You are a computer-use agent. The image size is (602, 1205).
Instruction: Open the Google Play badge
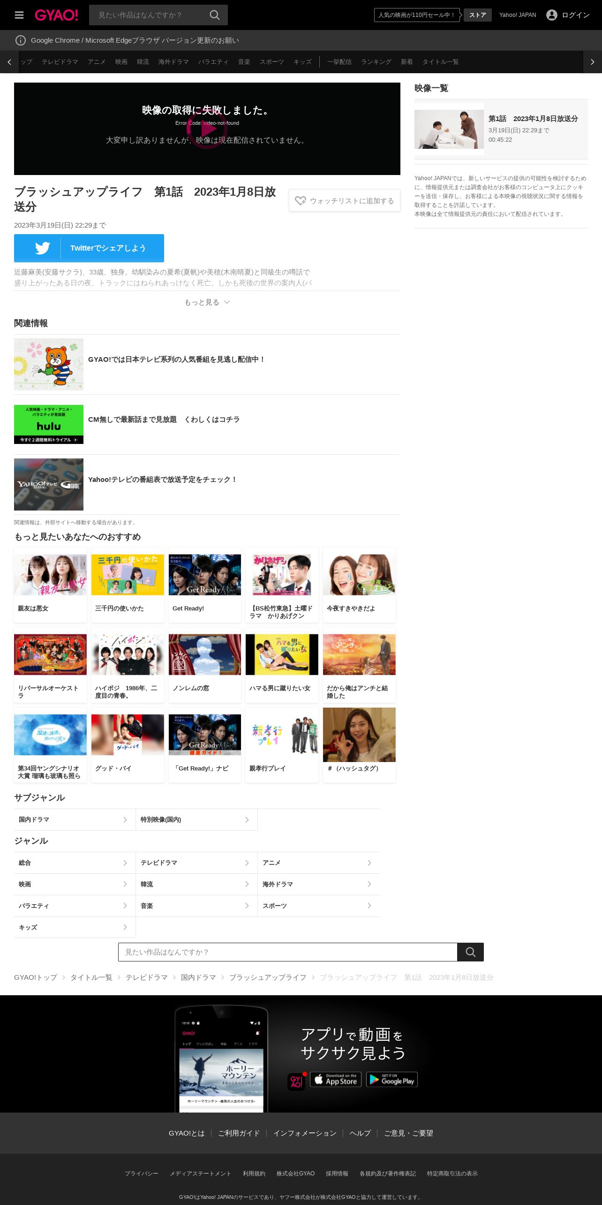click(392, 1080)
